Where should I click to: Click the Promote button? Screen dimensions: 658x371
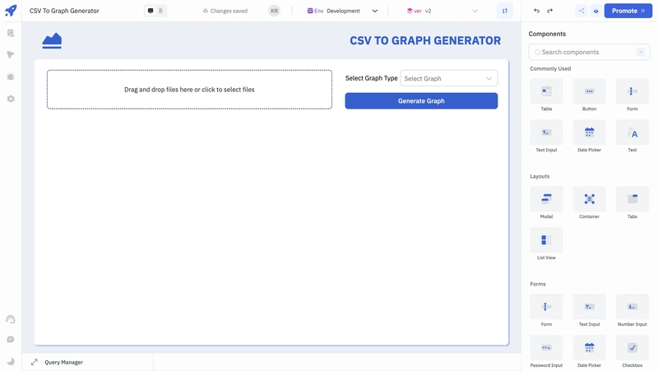click(628, 11)
